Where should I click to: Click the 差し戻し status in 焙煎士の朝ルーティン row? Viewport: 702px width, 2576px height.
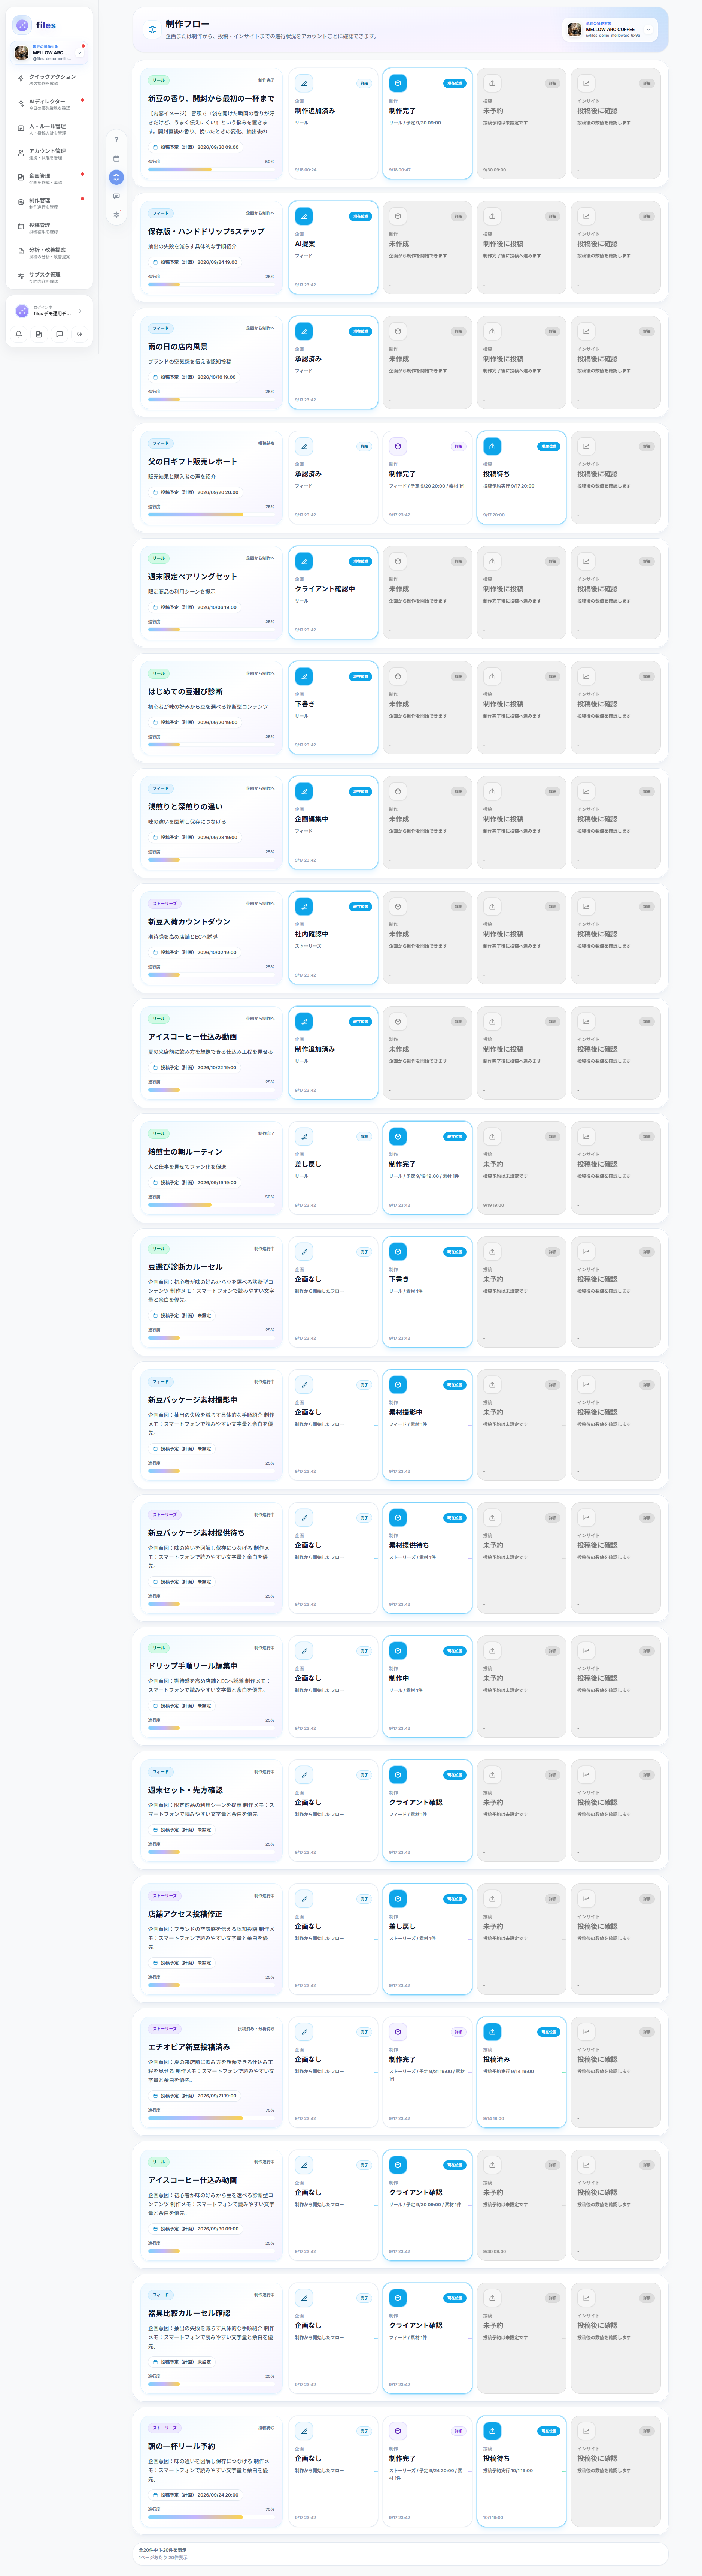[309, 1164]
